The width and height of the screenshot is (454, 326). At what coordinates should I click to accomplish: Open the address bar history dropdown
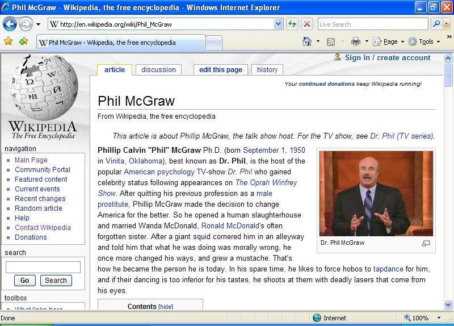pos(278,24)
